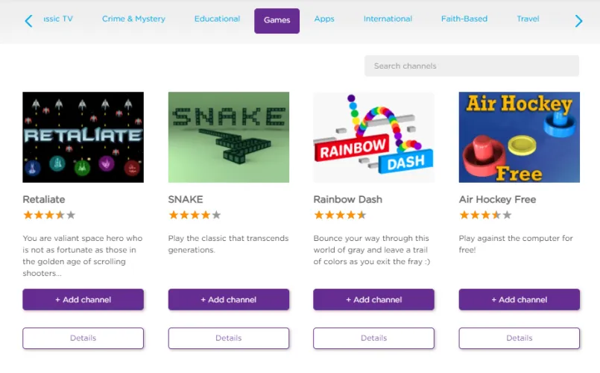Click the Search channels input field

pyautogui.click(x=472, y=66)
